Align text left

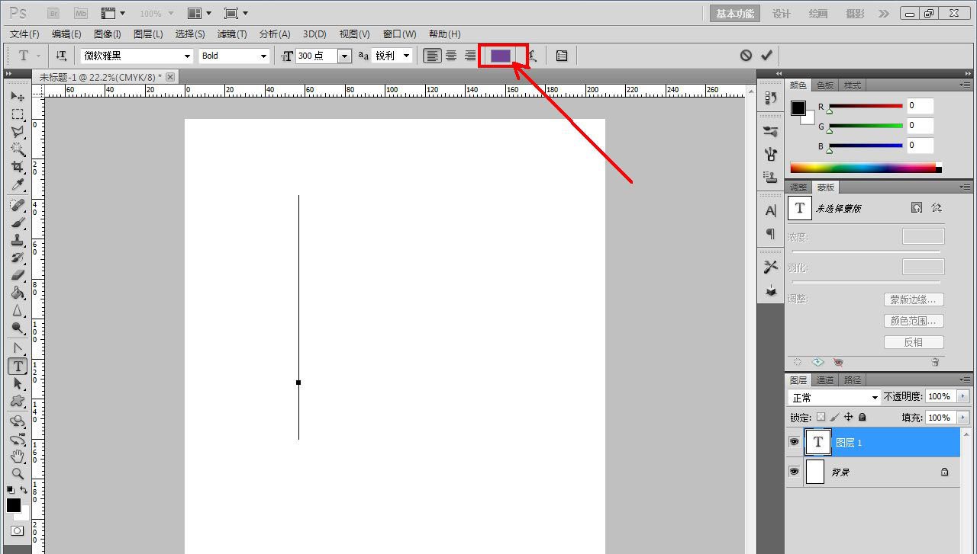pyautogui.click(x=432, y=56)
